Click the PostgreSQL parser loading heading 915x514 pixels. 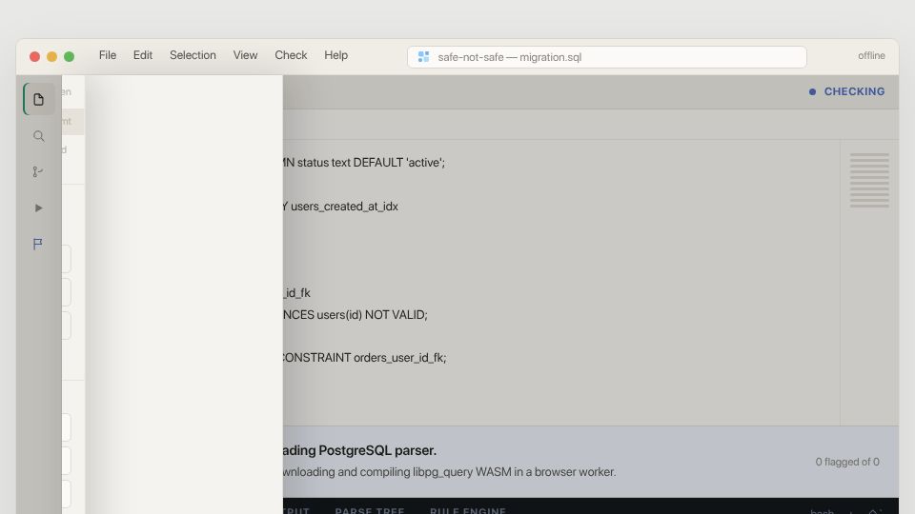(359, 450)
